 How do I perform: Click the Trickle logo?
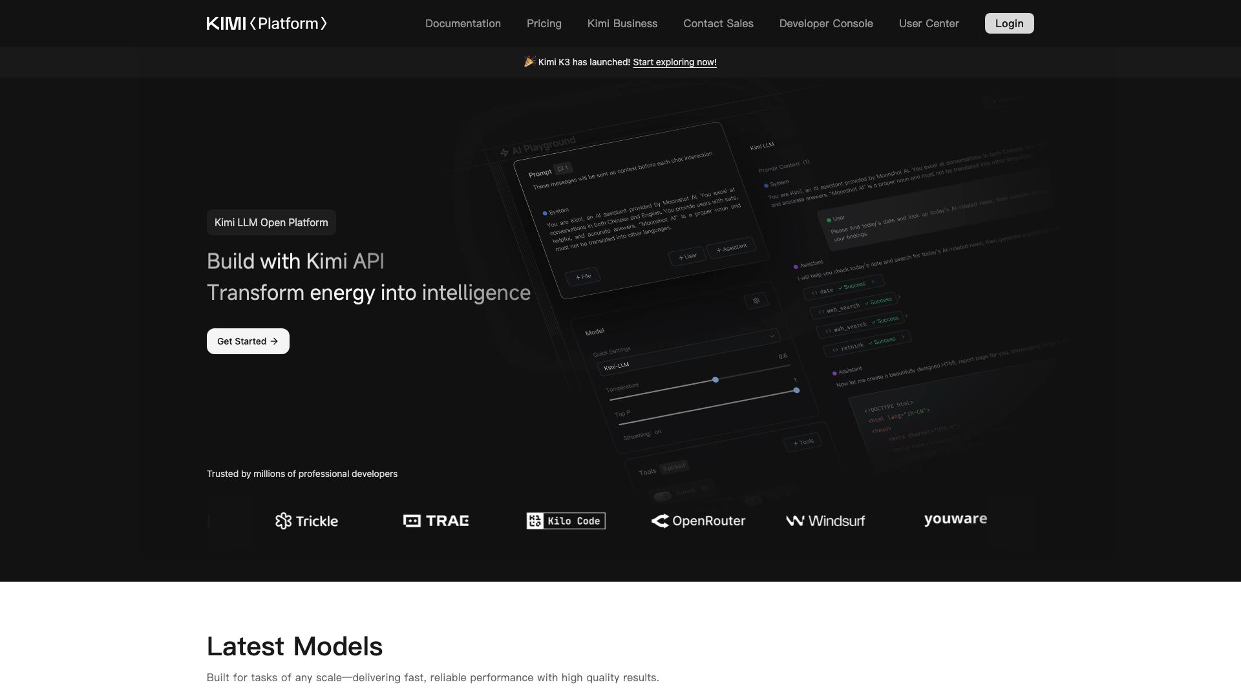(306, 521)
